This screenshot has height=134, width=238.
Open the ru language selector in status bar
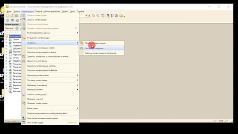pyautogui.click(x=226, y=121)
